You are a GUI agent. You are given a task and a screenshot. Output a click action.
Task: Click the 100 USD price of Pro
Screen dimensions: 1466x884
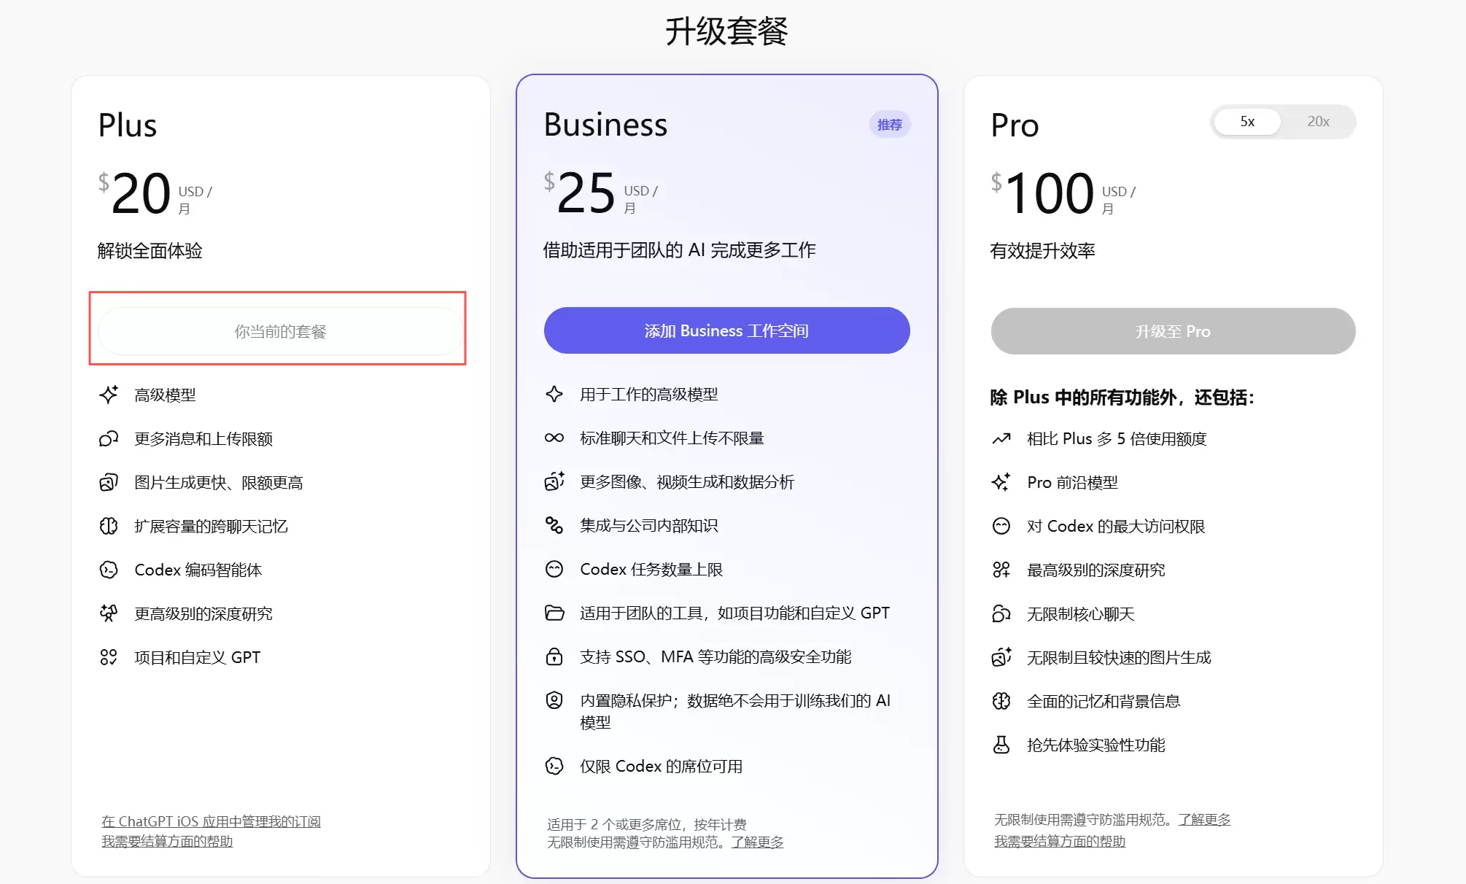[1063, 193]
